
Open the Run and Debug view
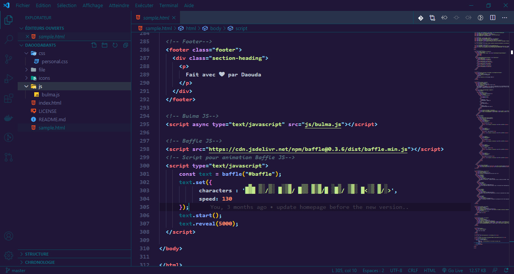[x=8, y=79]
